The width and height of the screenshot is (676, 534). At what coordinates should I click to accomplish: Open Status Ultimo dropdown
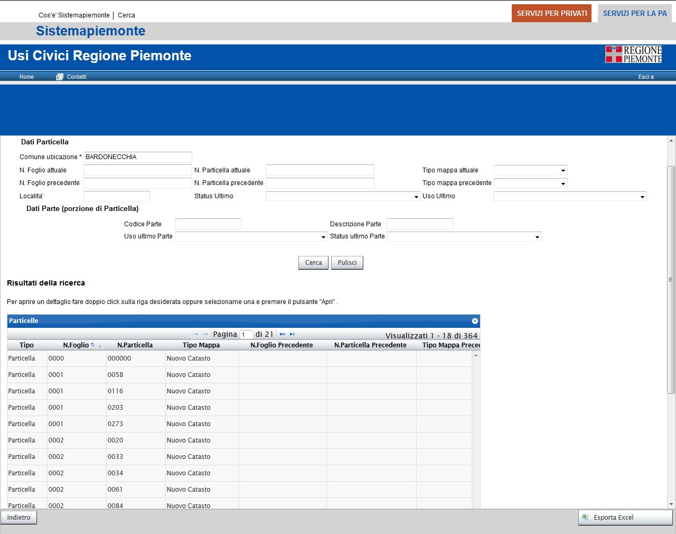point(416,197)
